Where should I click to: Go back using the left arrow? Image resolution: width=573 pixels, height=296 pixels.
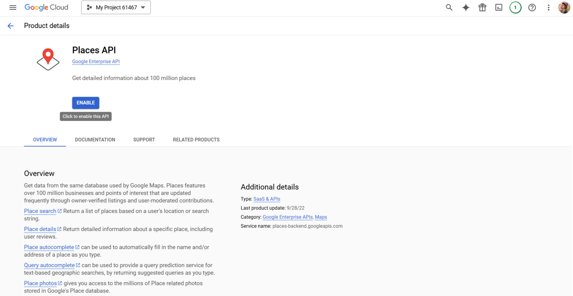pyautogui.click(x=11, y=26)
